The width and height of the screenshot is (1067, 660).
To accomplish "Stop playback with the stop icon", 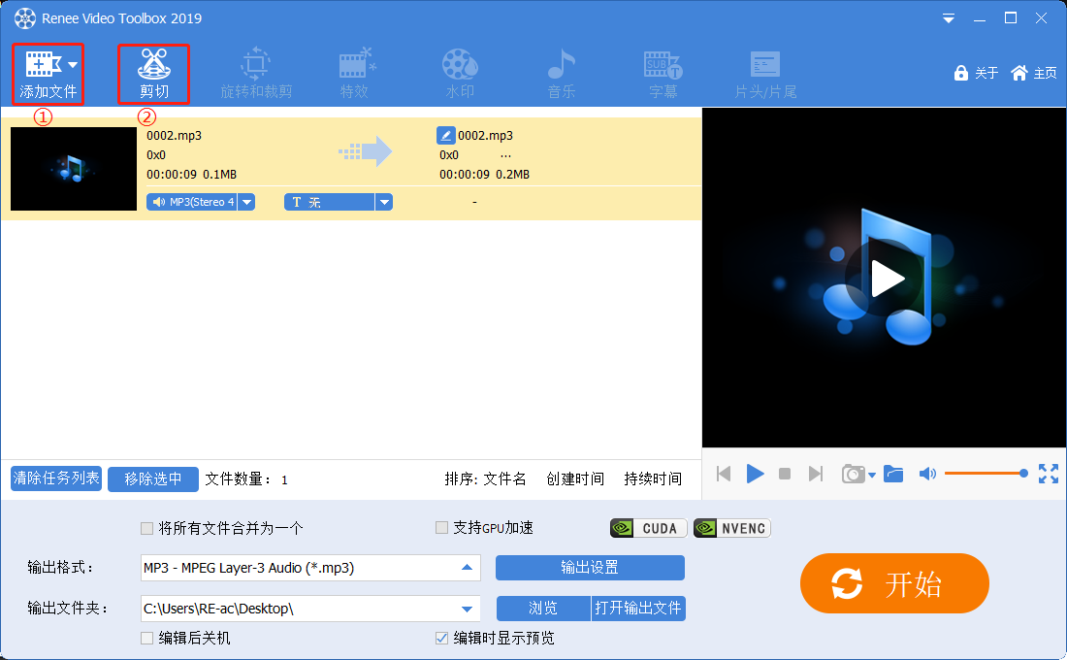I will point(785,474).
